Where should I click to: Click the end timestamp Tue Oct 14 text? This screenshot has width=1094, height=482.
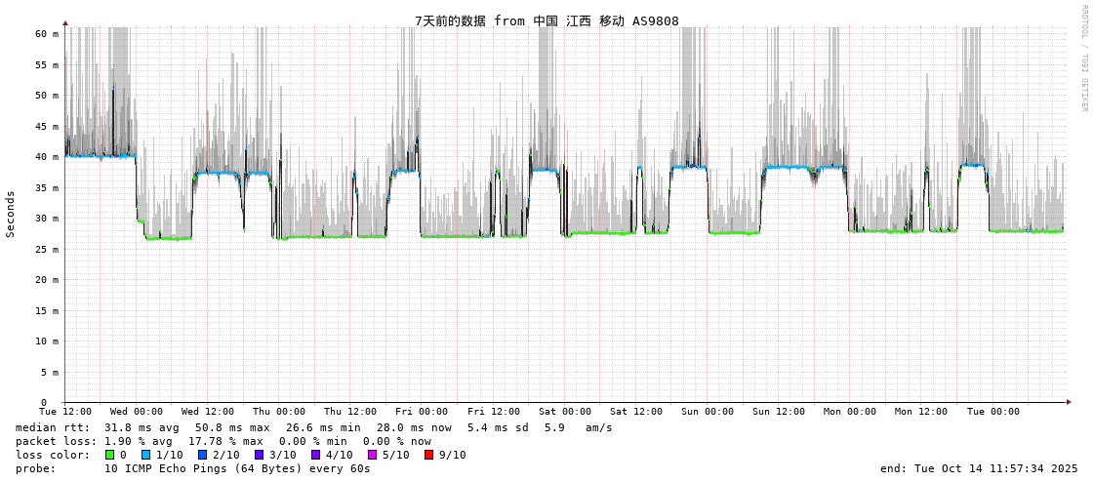(x=979, y=468)
